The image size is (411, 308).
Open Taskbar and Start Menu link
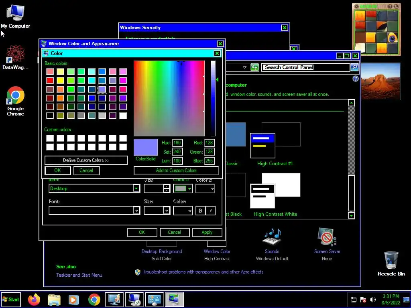(79, 275)
